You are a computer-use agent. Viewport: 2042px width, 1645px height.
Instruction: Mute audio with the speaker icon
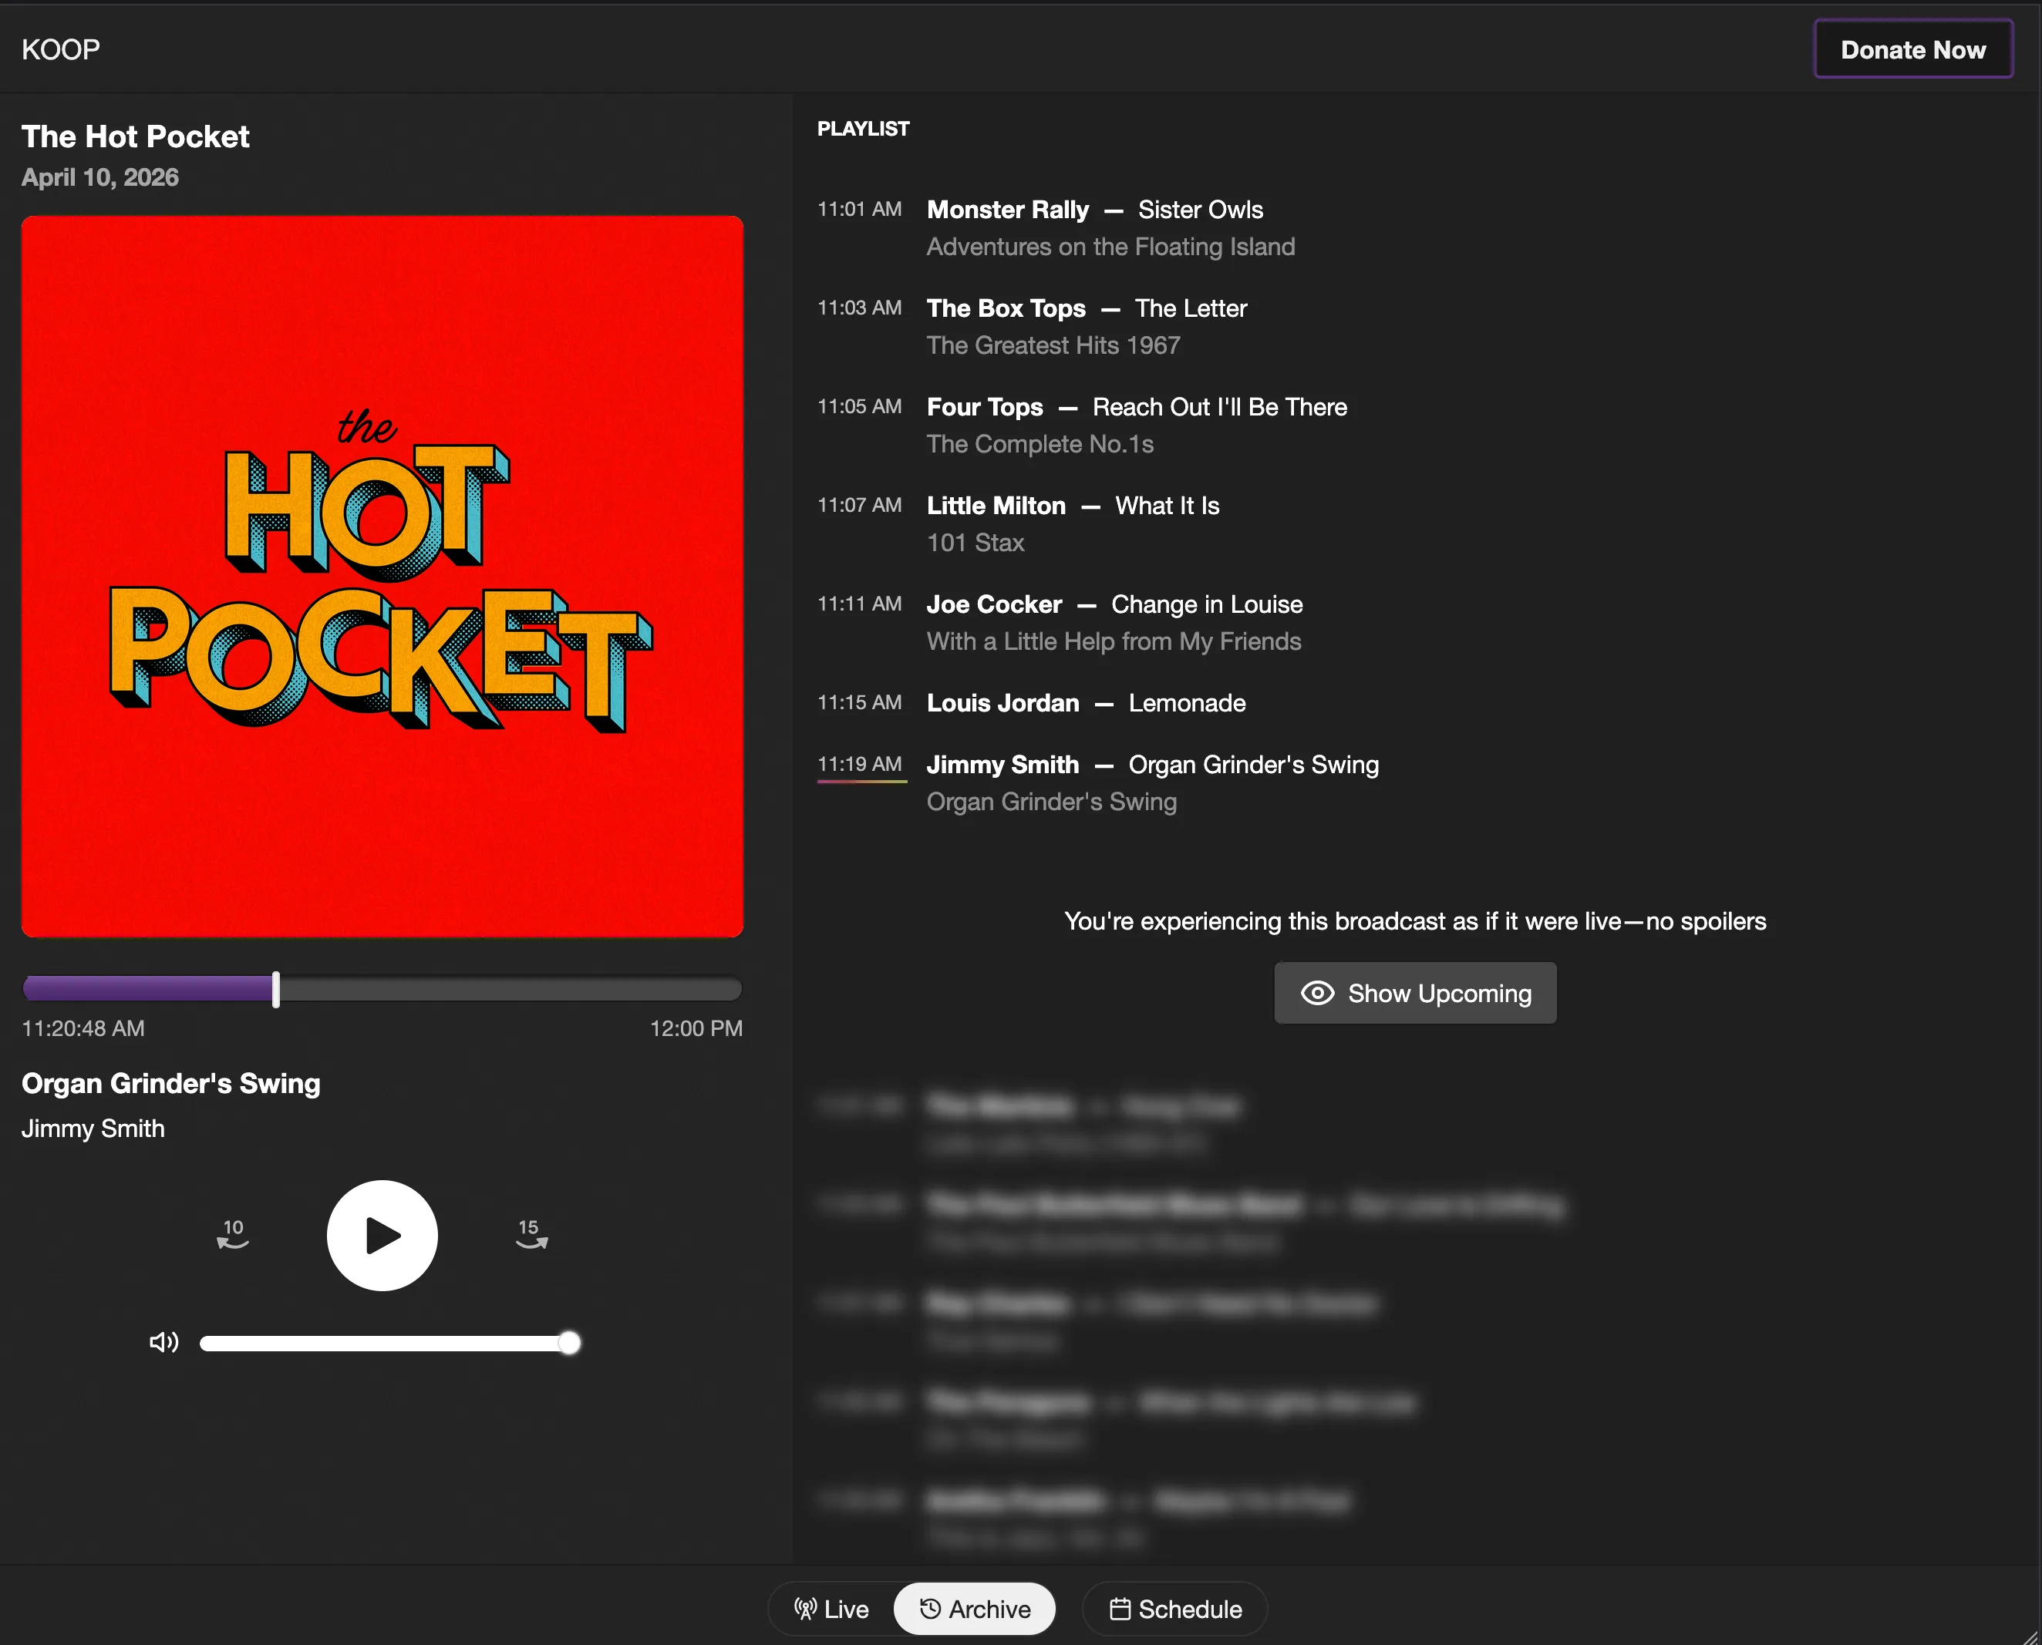[164, 1342]
